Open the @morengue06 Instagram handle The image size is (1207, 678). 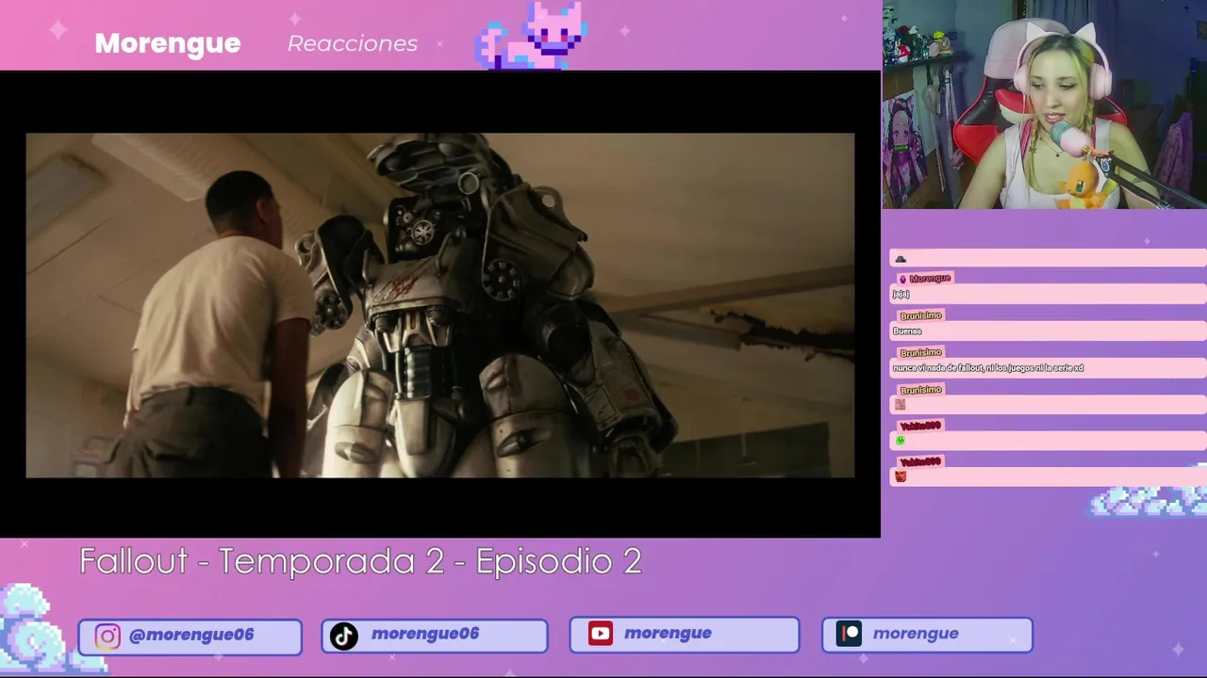pos(191,635)
